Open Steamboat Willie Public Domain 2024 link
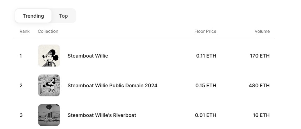Screen dimensions: 301x129 pyautogui.click(x=112, y=85)
